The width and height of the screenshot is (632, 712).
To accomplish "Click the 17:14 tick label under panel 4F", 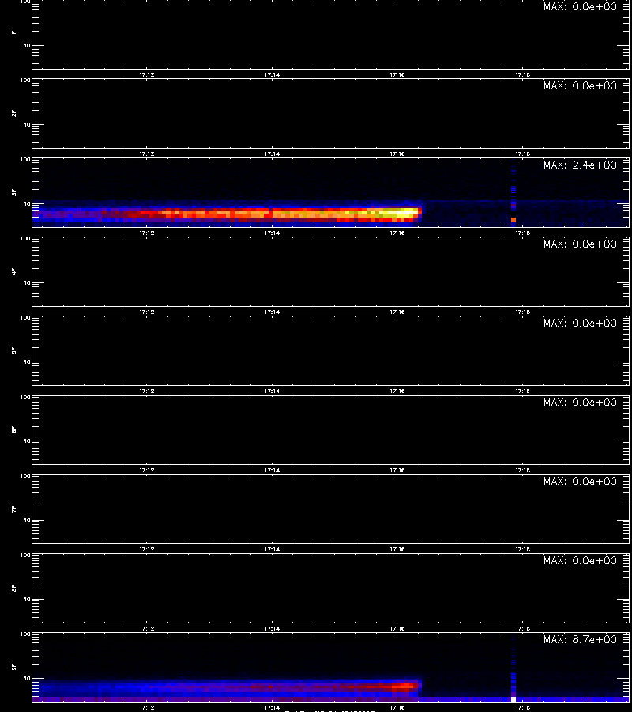I will coord(272,312).
